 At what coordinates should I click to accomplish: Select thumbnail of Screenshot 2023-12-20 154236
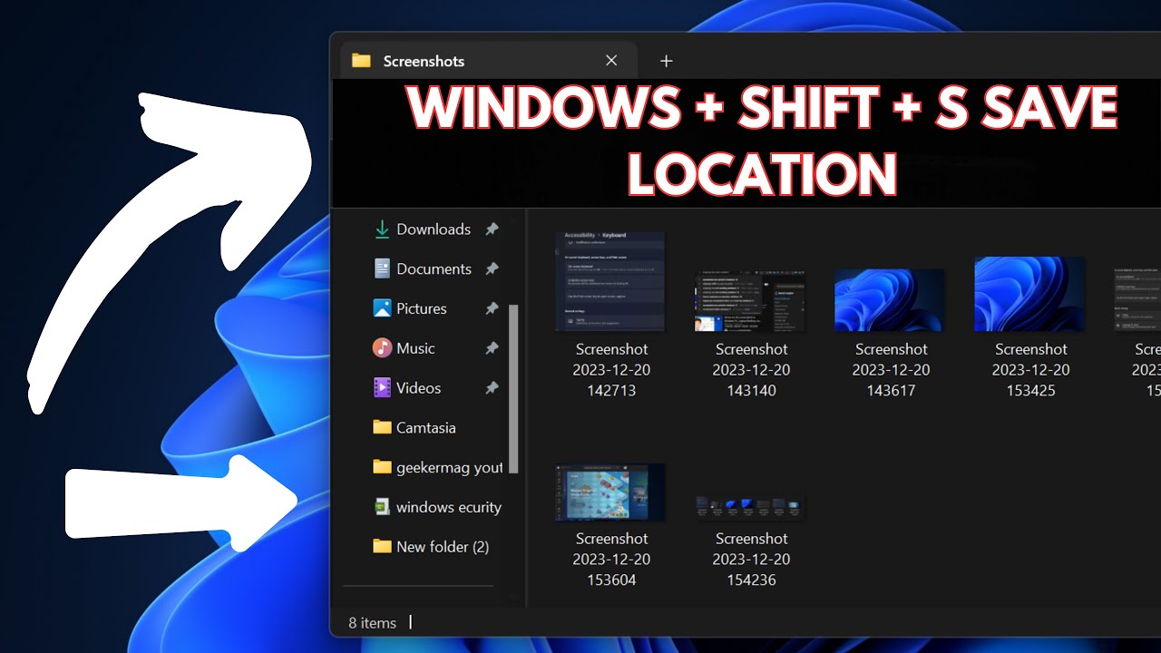750,508
